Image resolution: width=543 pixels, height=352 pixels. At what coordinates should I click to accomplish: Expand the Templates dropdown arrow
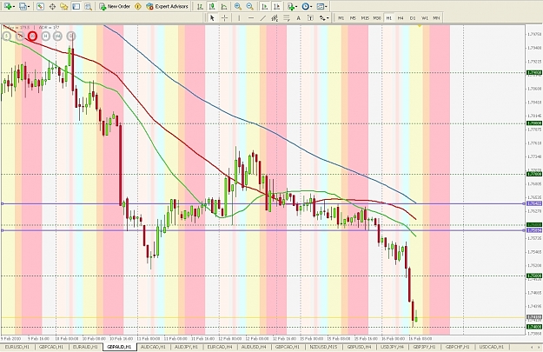click(x=326, y=7)
